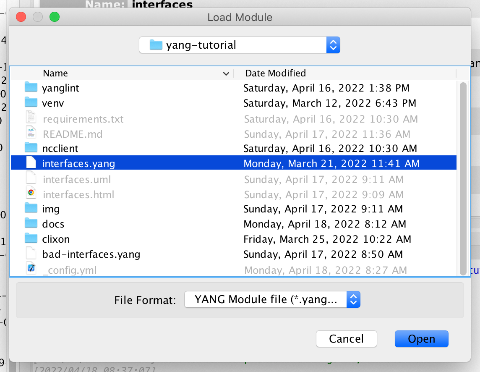Click the clixon folder icon
Screen dimensions: 480x372
point(31,238)
